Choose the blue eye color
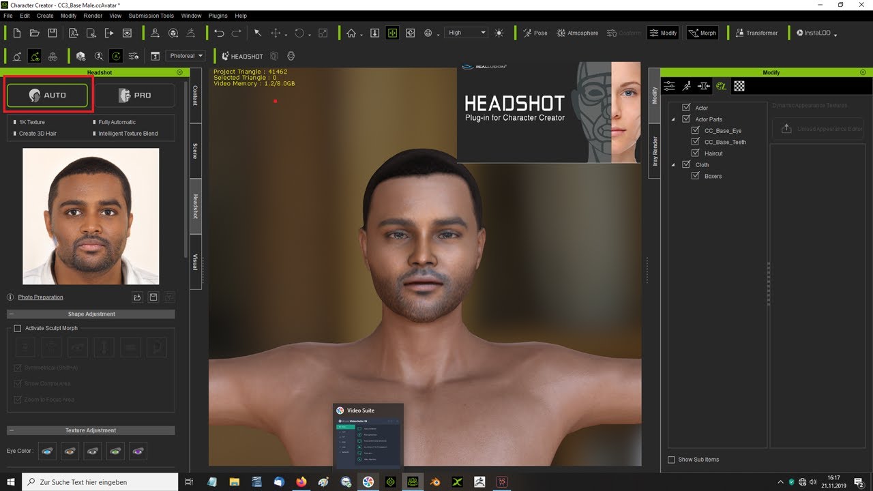873x491 pixels. tap(48, 451)
